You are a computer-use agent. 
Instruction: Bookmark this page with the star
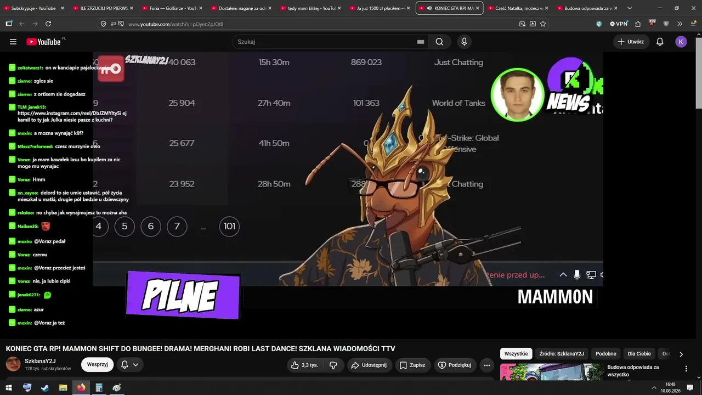point(543,24)
